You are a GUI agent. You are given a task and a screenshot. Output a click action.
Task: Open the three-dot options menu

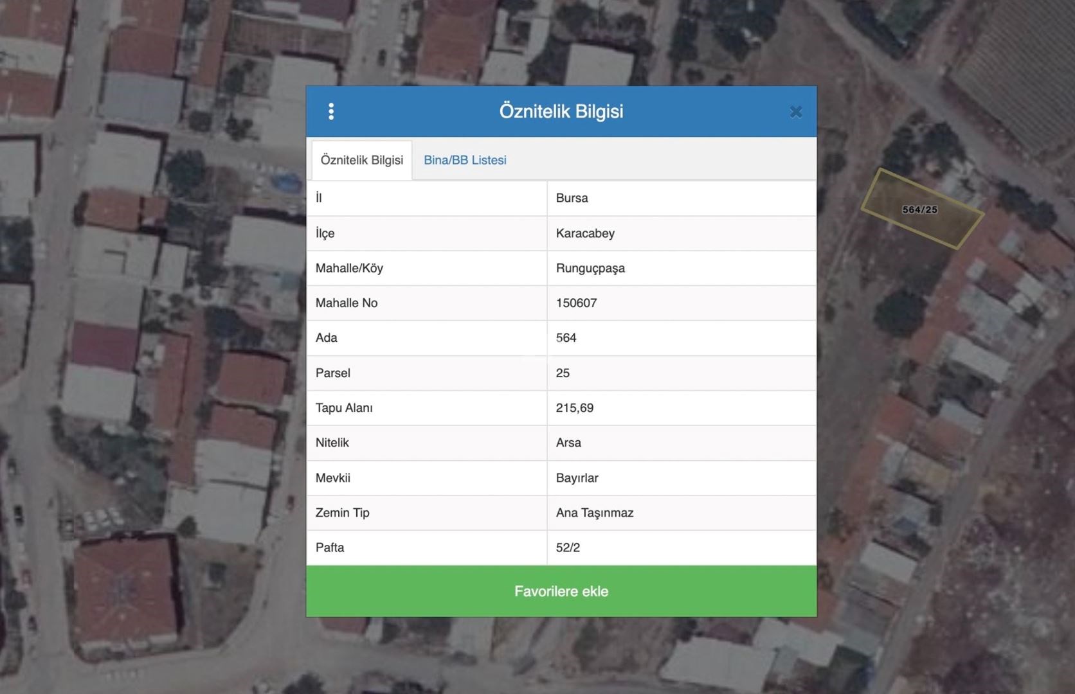pos(331,112)
